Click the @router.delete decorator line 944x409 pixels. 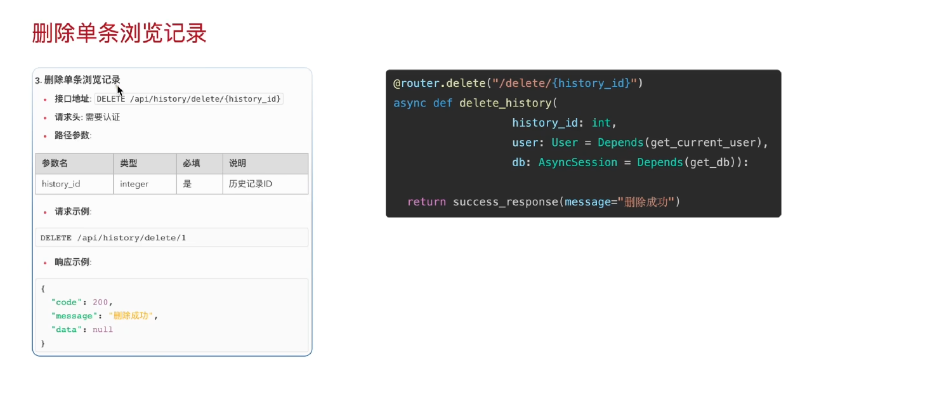click(518, 83)
